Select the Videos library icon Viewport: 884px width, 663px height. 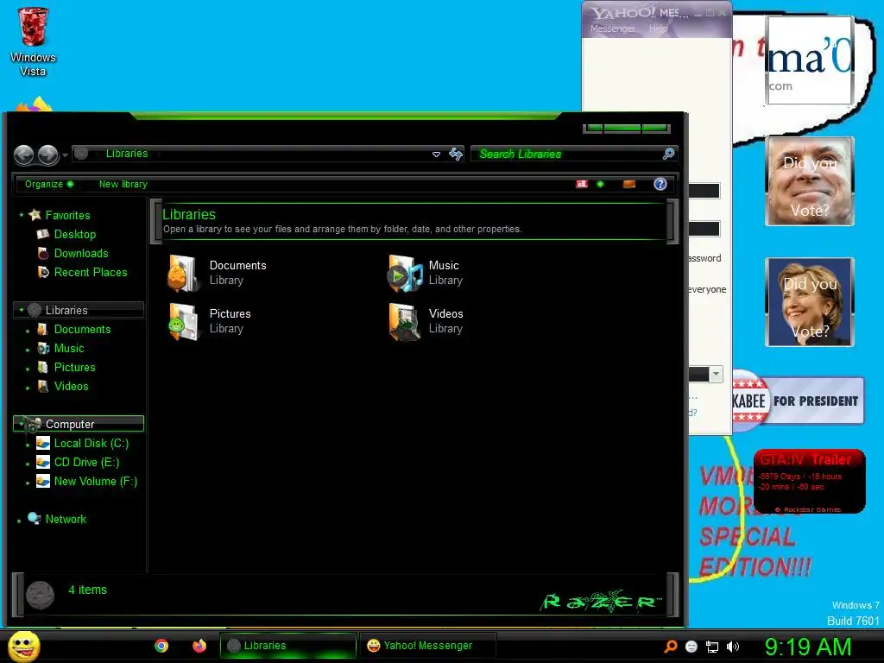click(404, 321)
